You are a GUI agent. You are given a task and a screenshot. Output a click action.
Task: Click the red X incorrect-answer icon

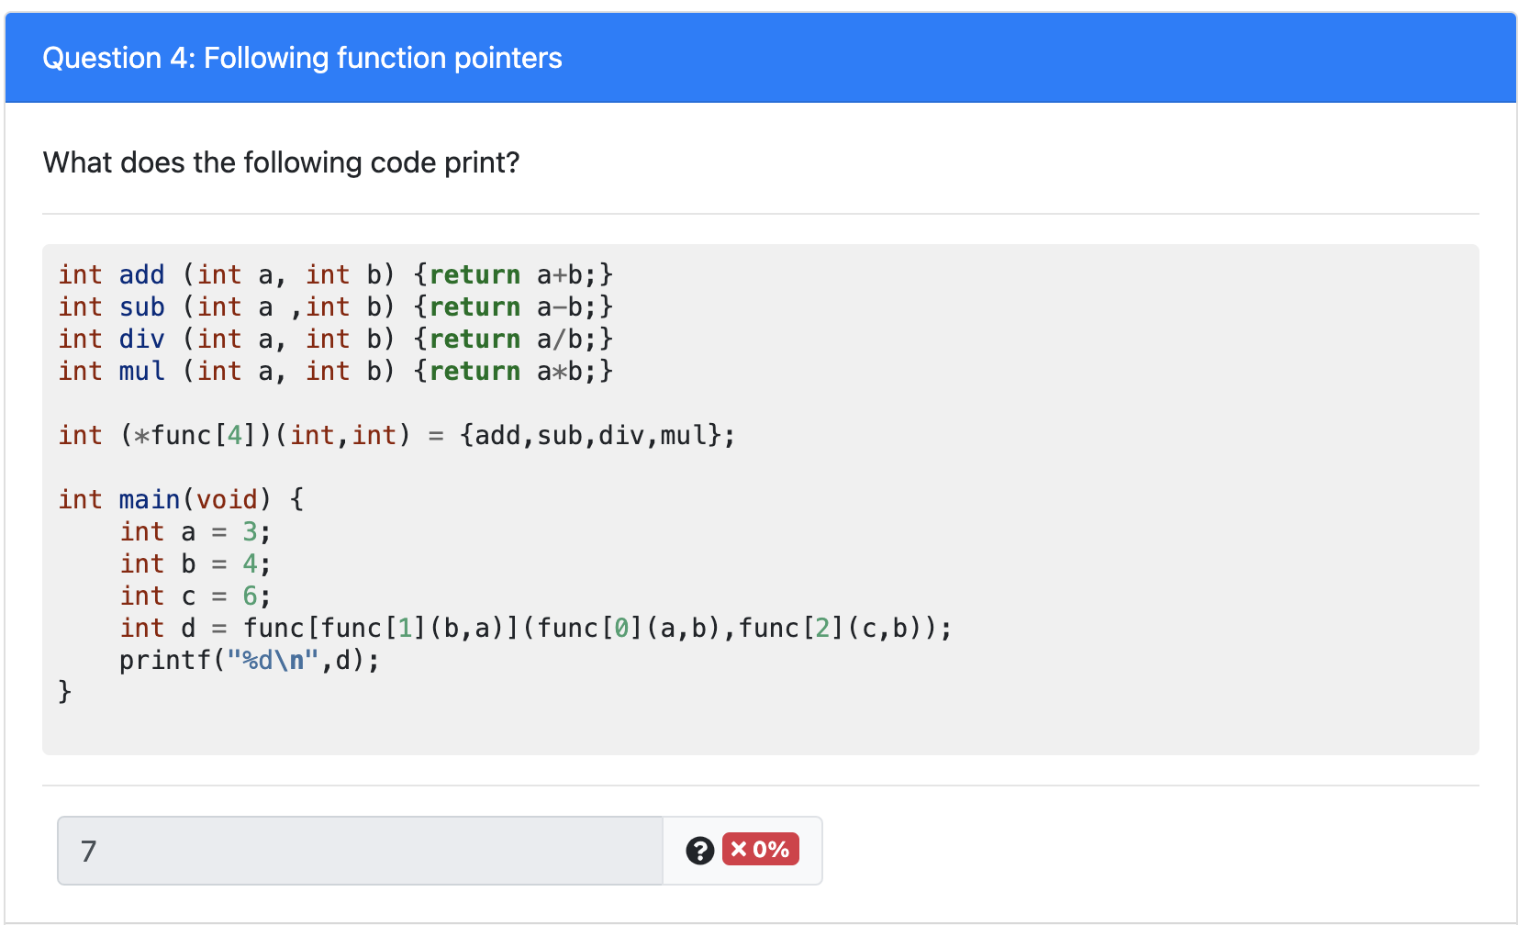(x=740, y=850)
